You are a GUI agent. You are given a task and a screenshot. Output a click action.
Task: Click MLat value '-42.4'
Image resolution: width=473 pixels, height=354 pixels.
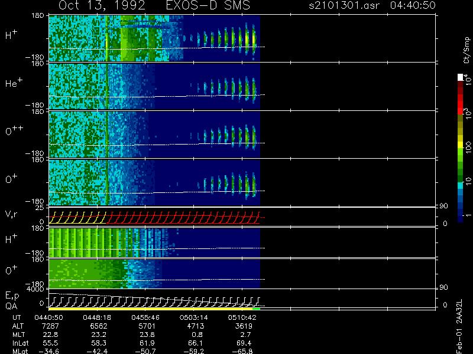[x=97, y=351]
